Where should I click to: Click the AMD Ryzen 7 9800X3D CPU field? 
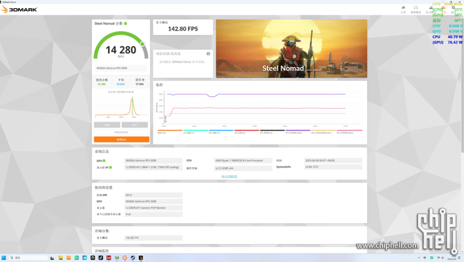[x=243, y=161]
